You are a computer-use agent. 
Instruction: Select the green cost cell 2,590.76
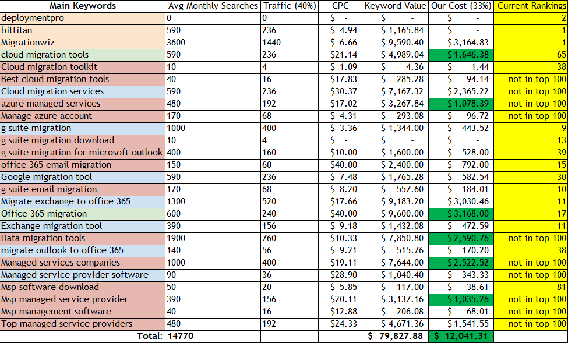pos(461,238)
